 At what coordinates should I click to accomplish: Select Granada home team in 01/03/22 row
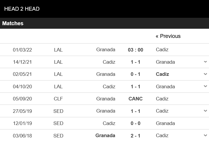(106, 49)
